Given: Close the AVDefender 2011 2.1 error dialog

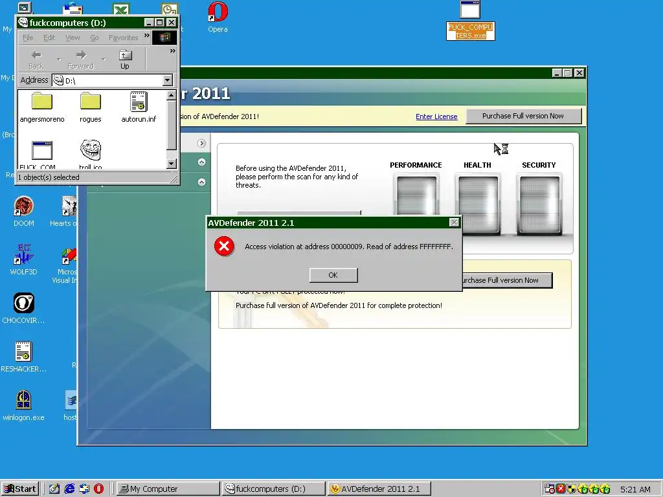Looking at the screenshot, I should tap(454, 223).
